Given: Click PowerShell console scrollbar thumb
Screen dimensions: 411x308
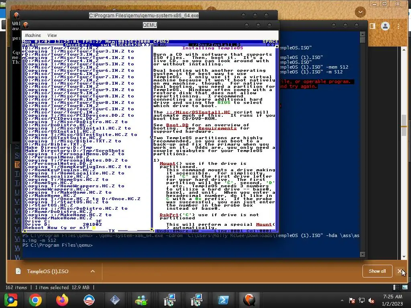Looking at the screenshot, I should 362,41.
